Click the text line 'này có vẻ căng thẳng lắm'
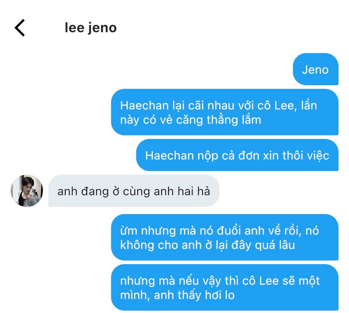Screen dimensions: 349x313 (x=190, y=120)
